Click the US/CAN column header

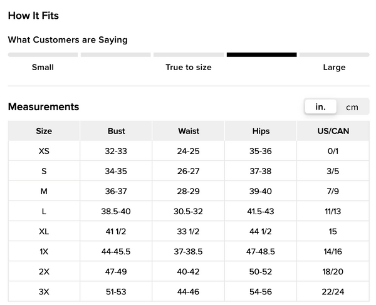[333, 131]
